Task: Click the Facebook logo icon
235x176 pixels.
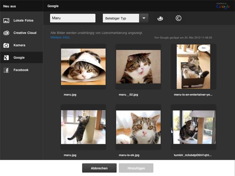Action: tap(6, 70)
